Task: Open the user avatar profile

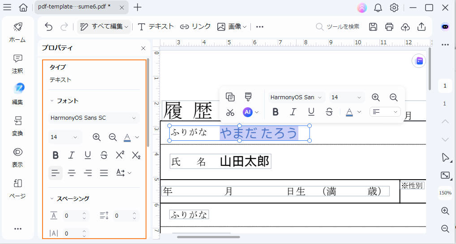Action: 362,8
